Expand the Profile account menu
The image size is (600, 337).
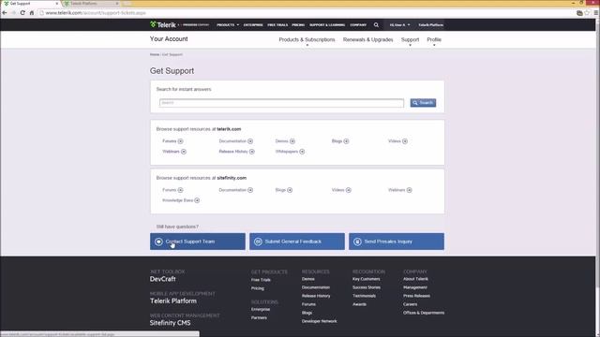(x=434, y=41)
